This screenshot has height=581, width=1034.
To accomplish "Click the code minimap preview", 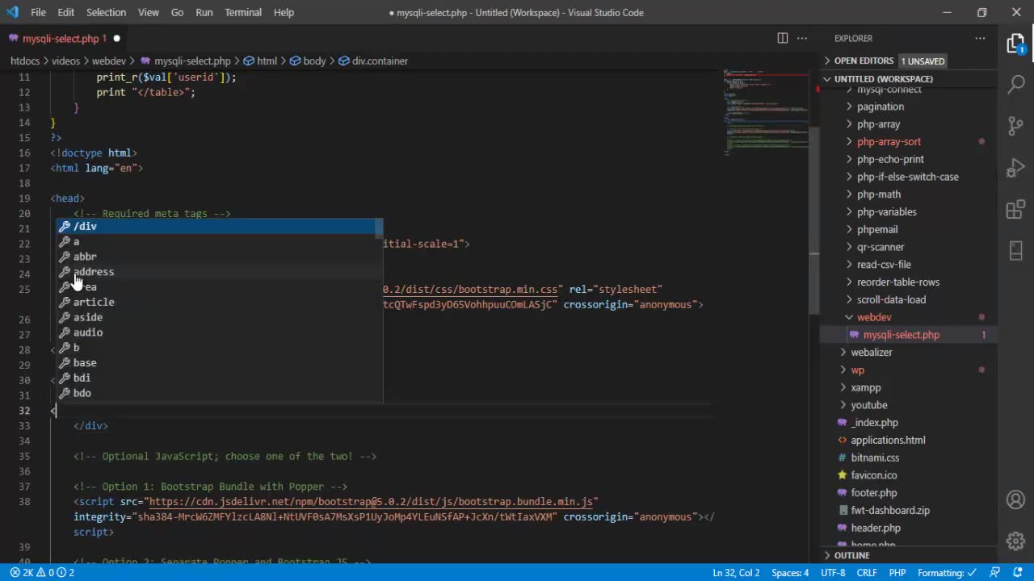I will (x=765, y=113).
